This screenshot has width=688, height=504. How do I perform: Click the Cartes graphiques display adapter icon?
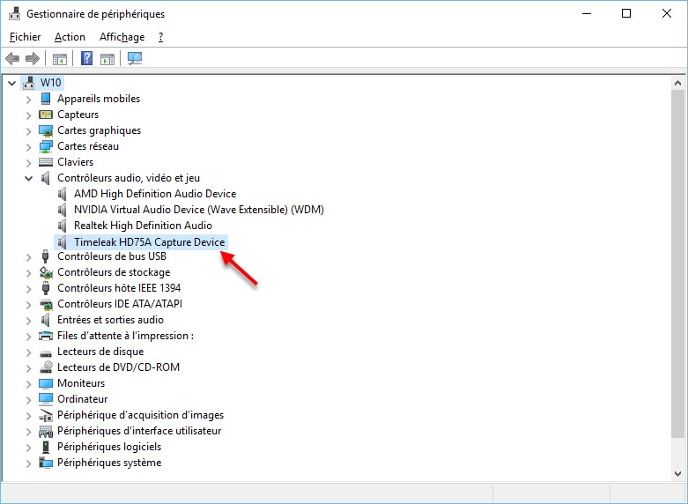coord(46,130)
